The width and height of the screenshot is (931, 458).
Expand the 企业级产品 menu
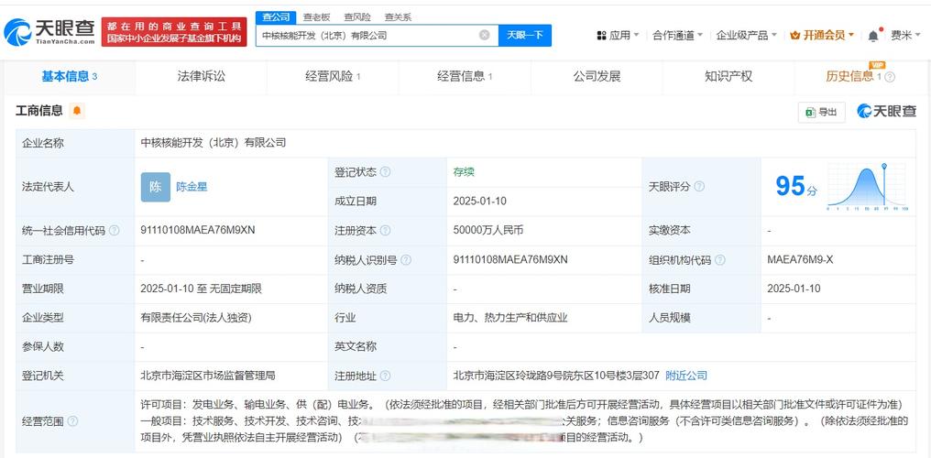coord(746,35)
